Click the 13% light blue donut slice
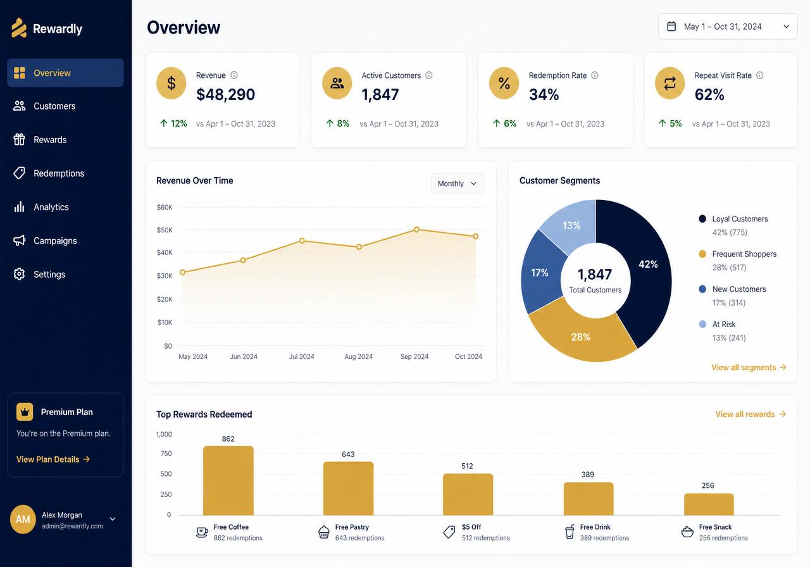This screenshot has height=567, width=810. (x=571, y=225)
